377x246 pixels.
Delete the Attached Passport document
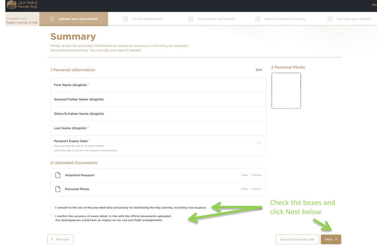tap(256, 175)
